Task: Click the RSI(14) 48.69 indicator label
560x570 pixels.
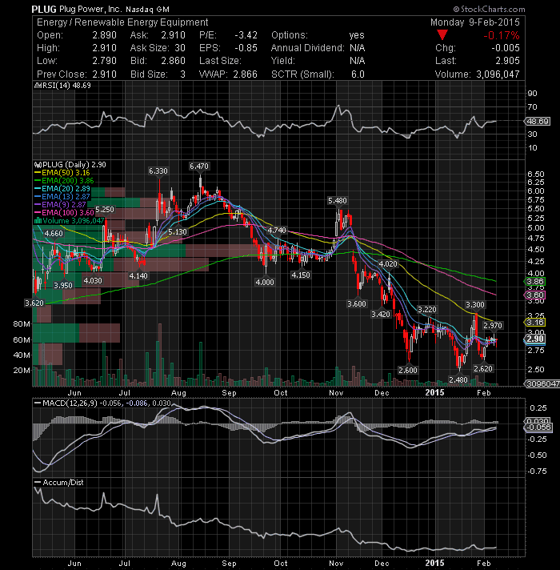Action: coord(62,86)
